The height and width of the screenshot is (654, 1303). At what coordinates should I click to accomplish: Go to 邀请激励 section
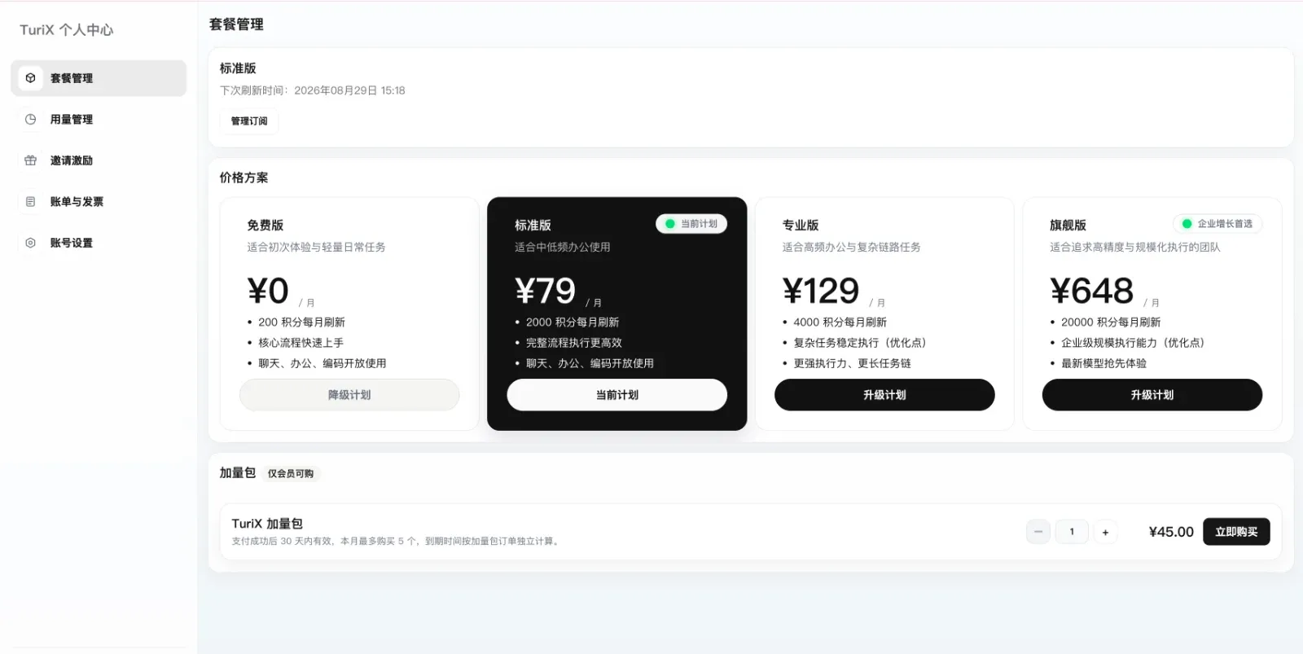point(99,160)
